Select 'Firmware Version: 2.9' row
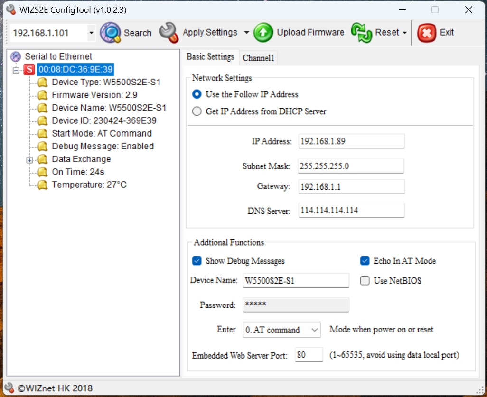The height and width of the screenshot is (397, 487). coord(94,95)
